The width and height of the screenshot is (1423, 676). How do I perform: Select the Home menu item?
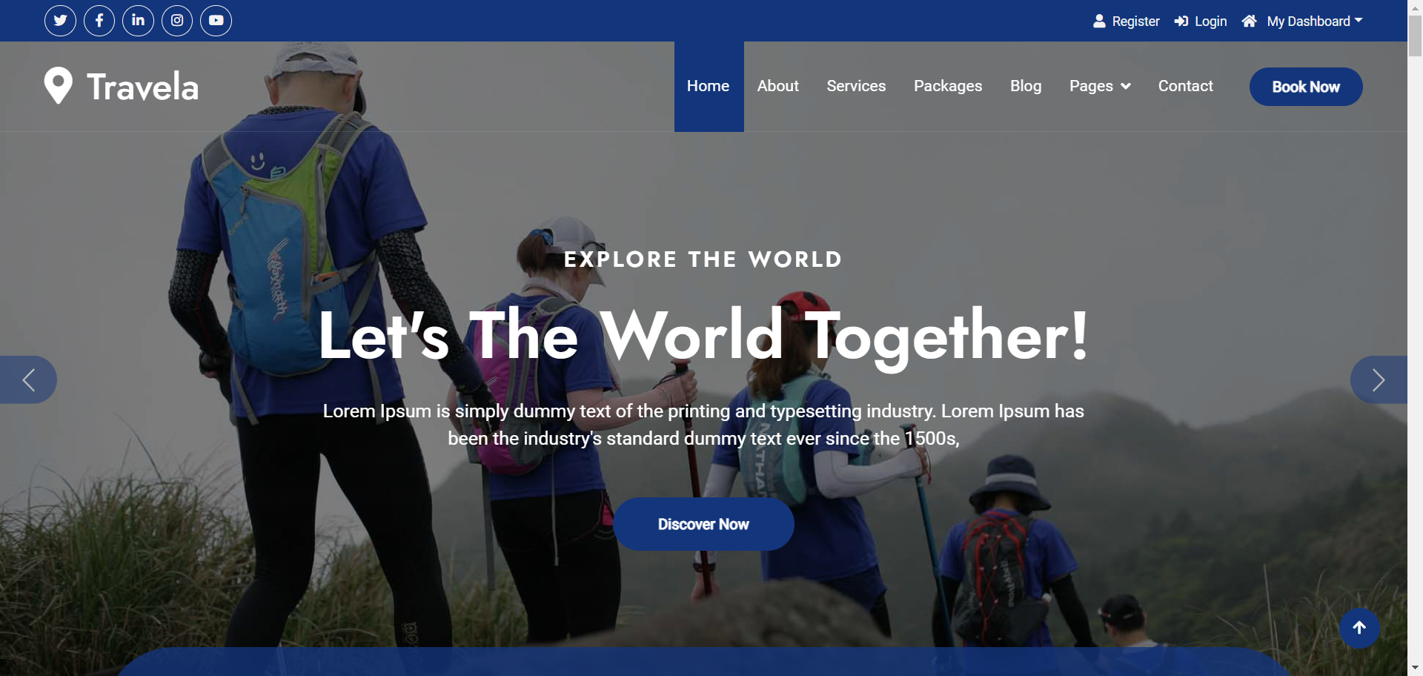click(709, 87)
